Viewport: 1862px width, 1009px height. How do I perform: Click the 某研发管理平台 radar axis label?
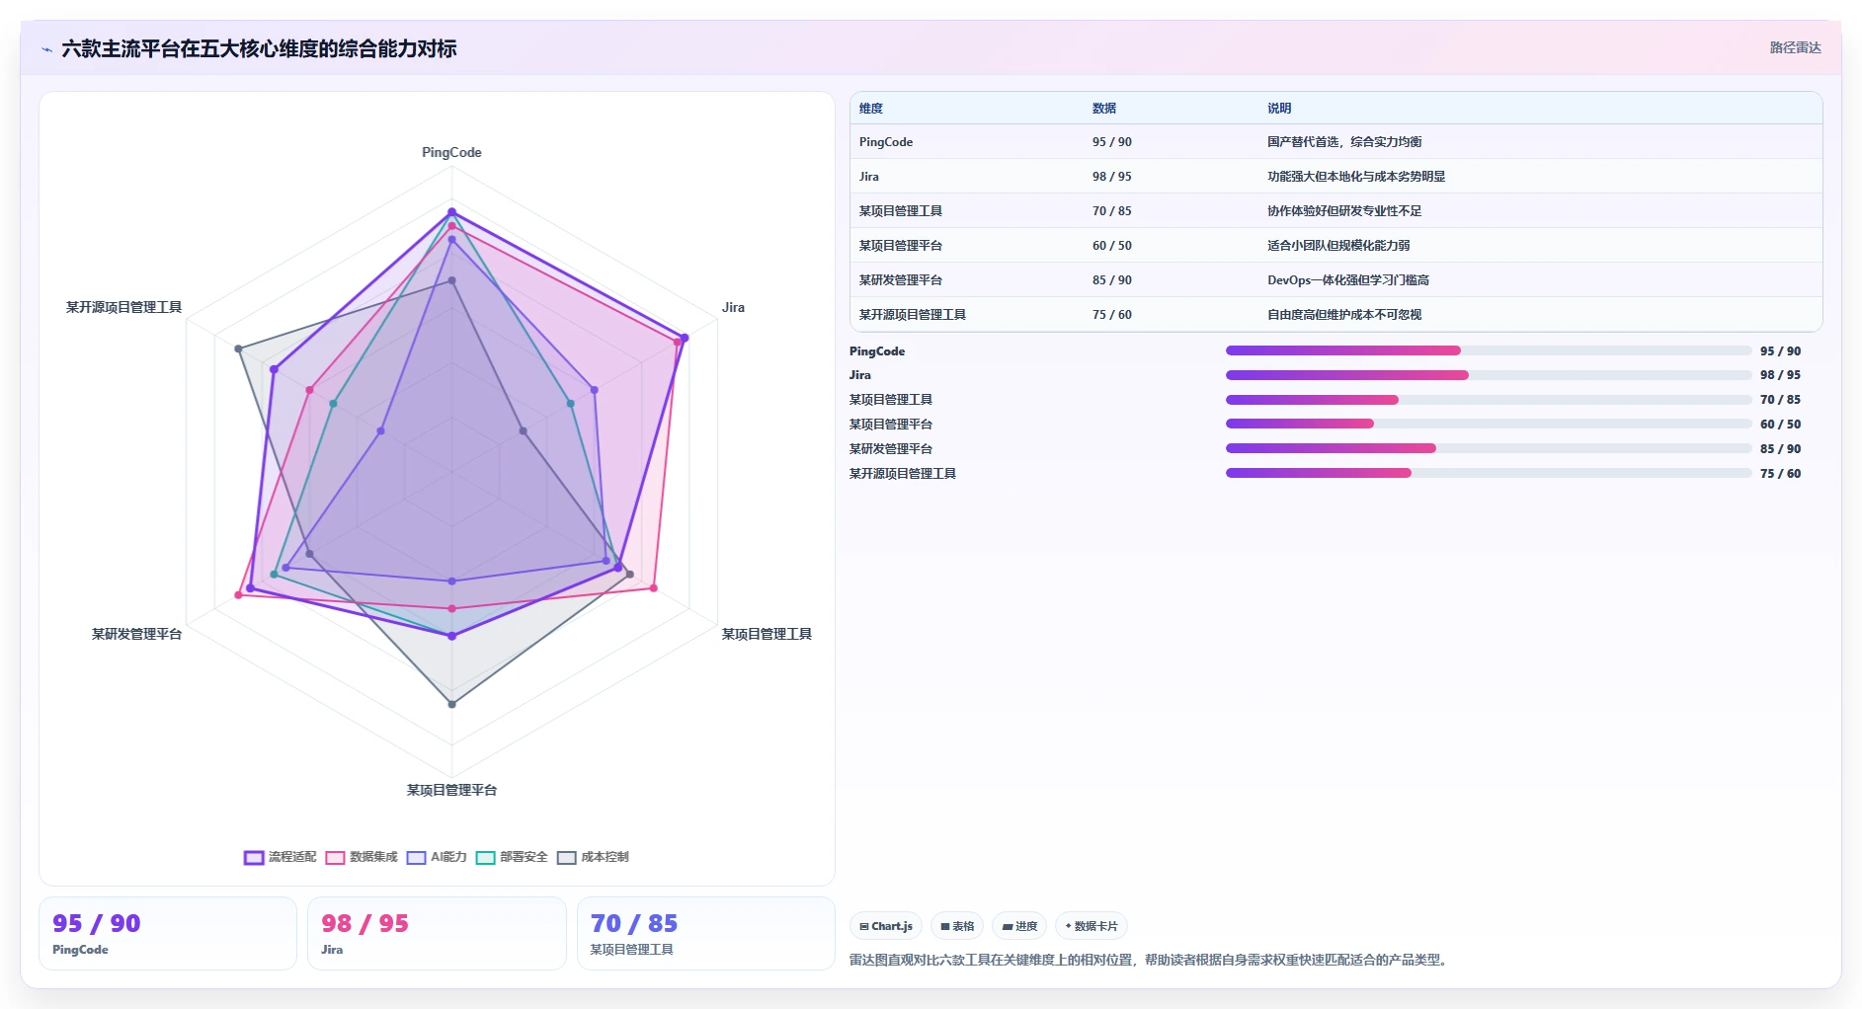(x=136, y=634)
